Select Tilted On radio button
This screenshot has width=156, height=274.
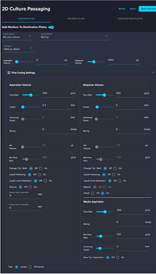coord(102,193)
